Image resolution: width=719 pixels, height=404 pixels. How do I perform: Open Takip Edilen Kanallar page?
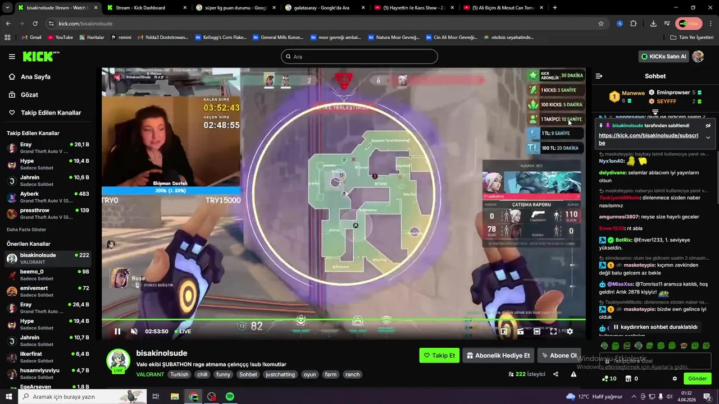point(51,113)
